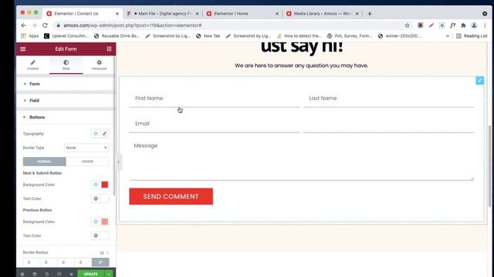This screenshot has height=277, width=494.
Task: Switch to the Style tab
Action: [66, 65]
